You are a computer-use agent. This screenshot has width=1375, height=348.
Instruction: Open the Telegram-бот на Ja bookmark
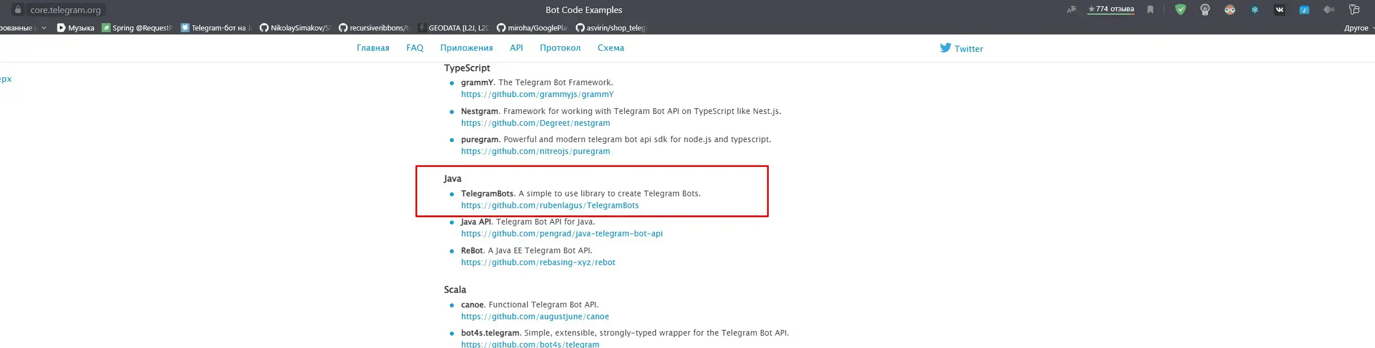[216, 28]
